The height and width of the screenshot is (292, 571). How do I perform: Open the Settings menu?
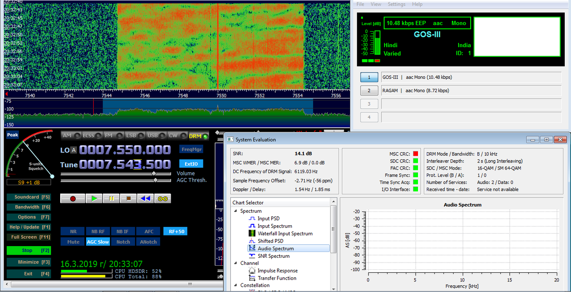point(397,4)
